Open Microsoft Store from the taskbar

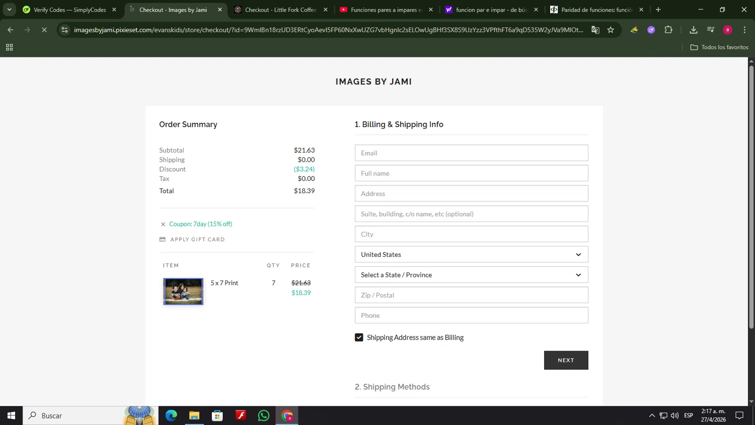click(217, 415)
